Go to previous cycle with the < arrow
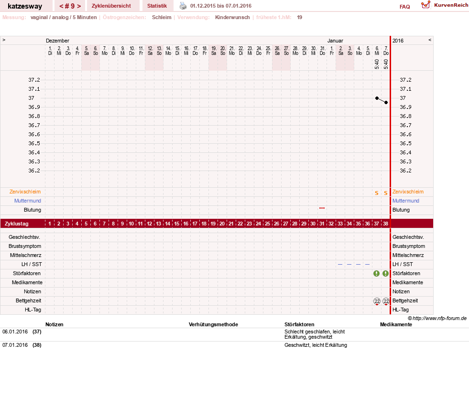The height and width of the screenshot is (407, 469). (x=61, y=6)
